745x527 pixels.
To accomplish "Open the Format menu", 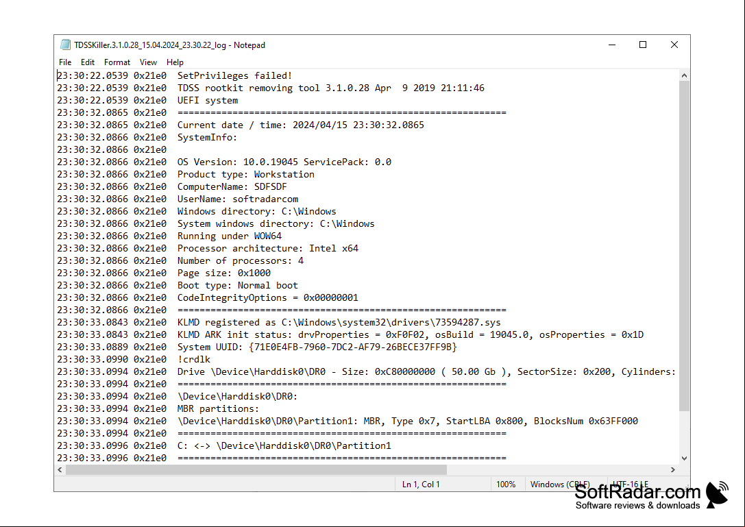I will coord(117,62).
